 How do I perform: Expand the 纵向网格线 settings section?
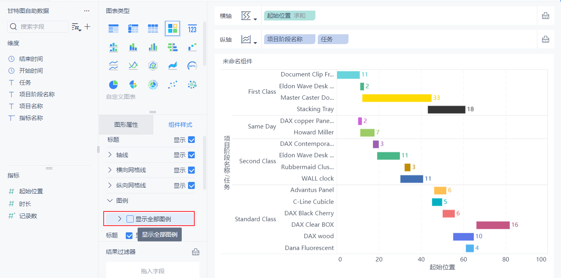click(110, 185)
